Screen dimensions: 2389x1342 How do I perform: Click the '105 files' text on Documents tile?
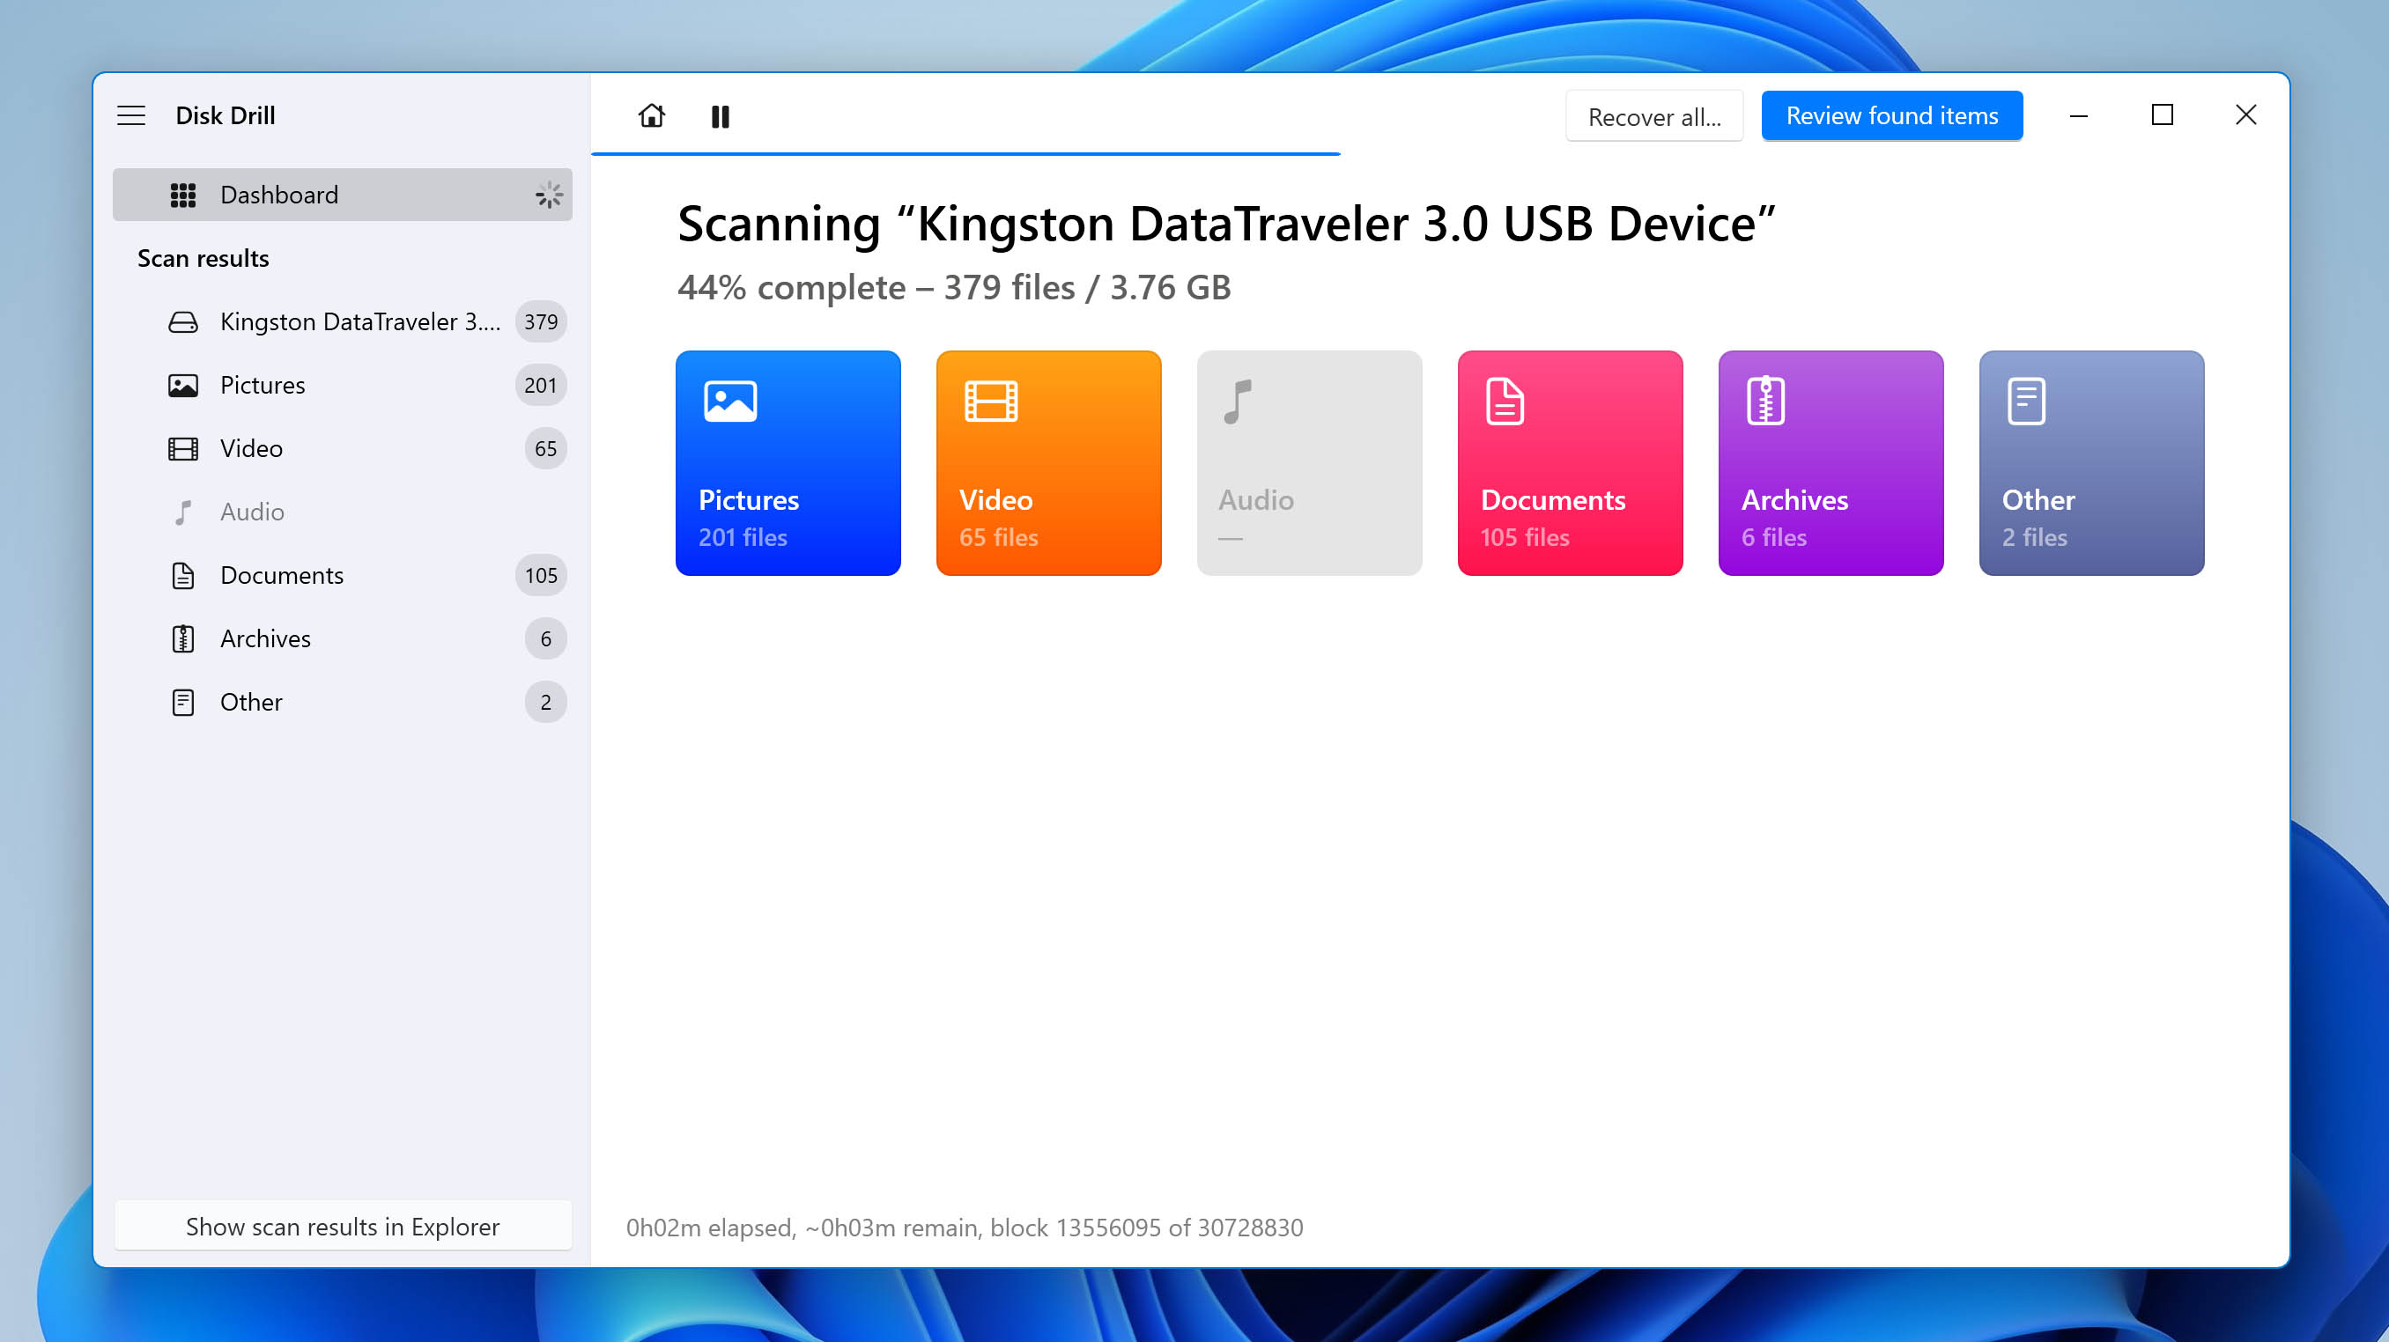[1525, 537]
